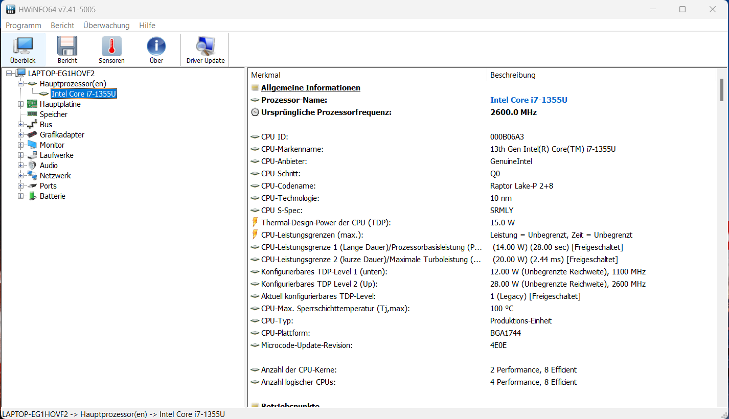Open the Bericht menu
Image resolution: width=729 pixels, height=419 pixels.
click(x=62, y=25)
